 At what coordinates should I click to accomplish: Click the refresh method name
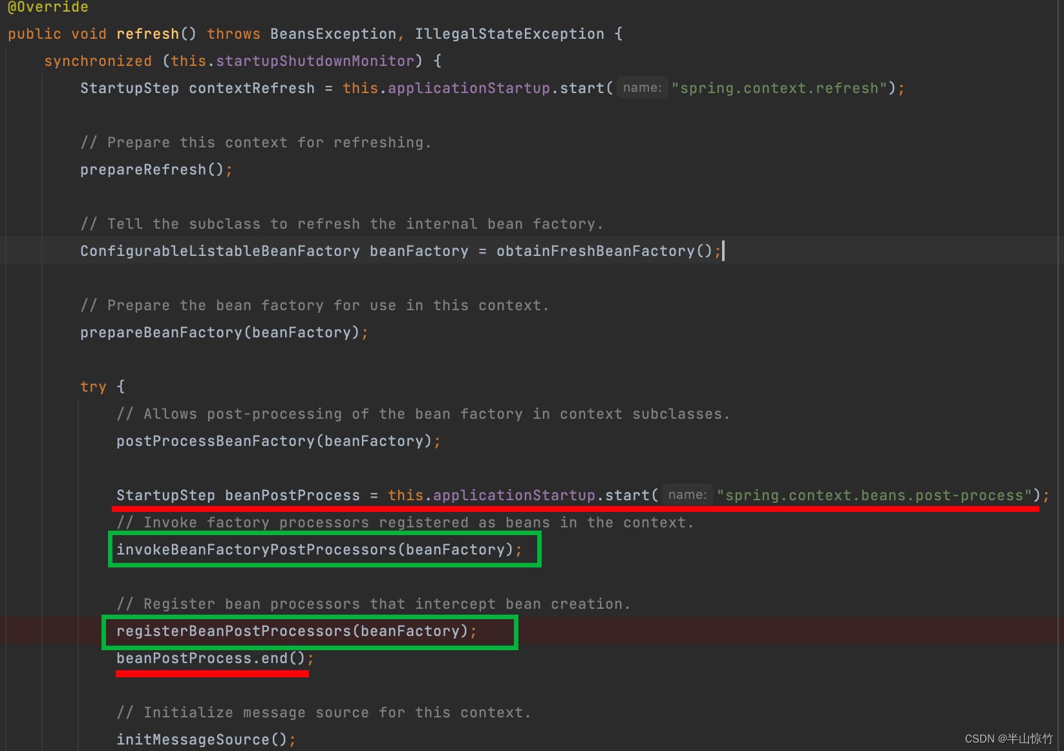click(147, 34)
